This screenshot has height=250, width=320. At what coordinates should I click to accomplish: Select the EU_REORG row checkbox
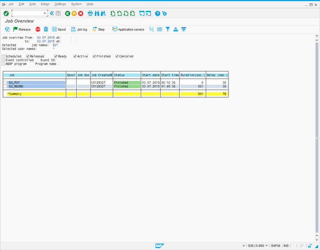click(x=5, y=86)
